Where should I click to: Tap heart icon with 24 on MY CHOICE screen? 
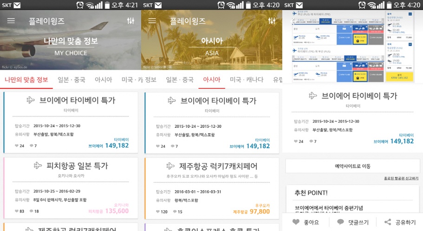pyautogui.click(x=17, y=145)
